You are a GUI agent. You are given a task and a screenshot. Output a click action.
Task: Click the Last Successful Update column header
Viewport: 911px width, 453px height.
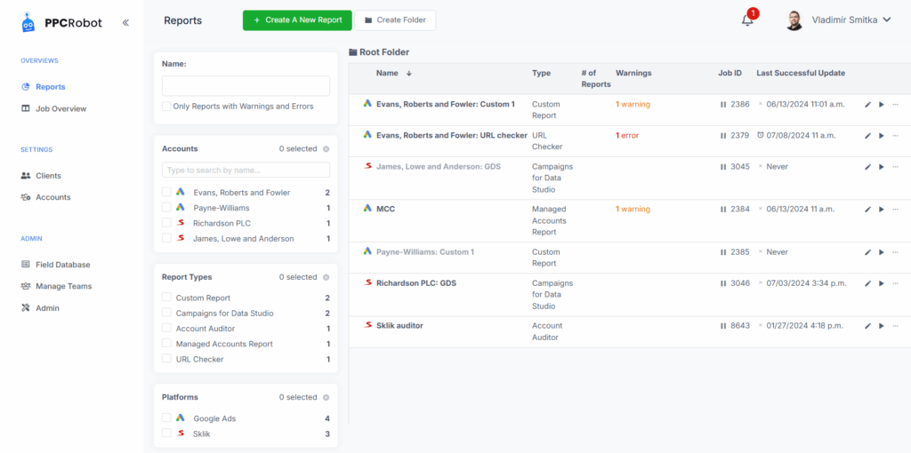coord(801,73)
